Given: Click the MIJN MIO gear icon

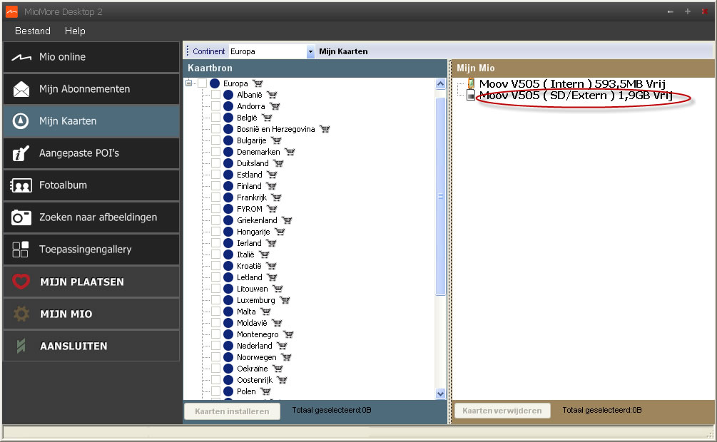Looking at the screenshot, I should click(21, 314).
